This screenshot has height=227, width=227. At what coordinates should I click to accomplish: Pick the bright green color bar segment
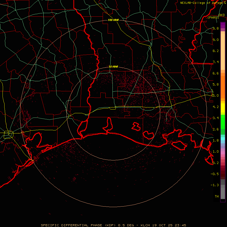[x=223, y=122]
